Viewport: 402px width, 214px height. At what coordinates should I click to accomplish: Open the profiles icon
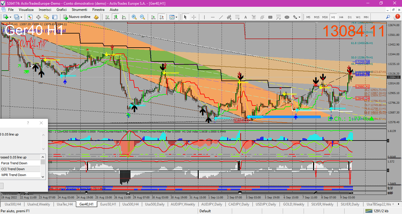17,17
